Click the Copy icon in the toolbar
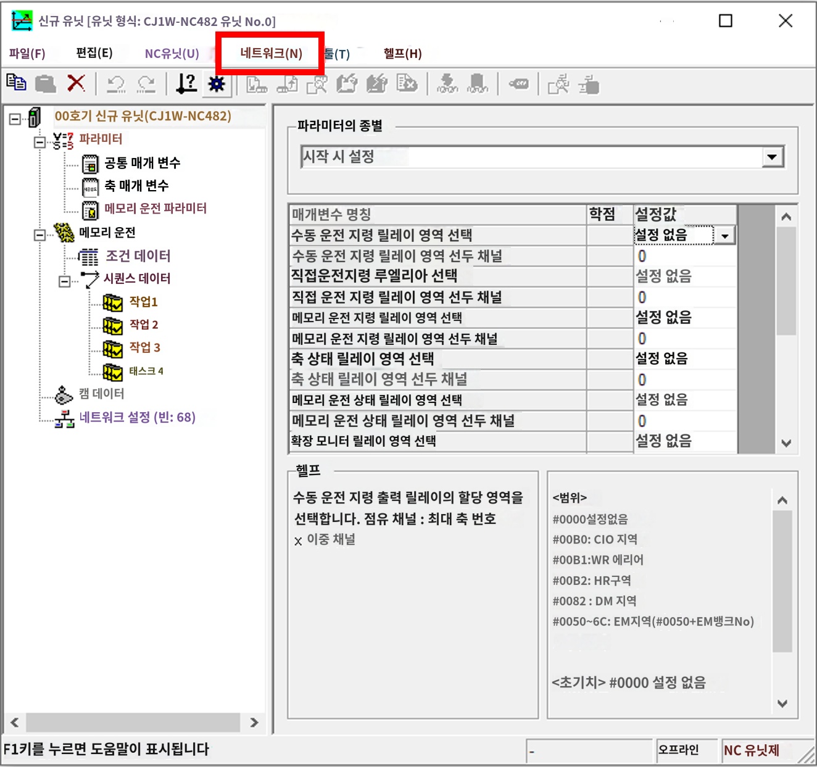This screenshot has width=817, height=767. 16,83
